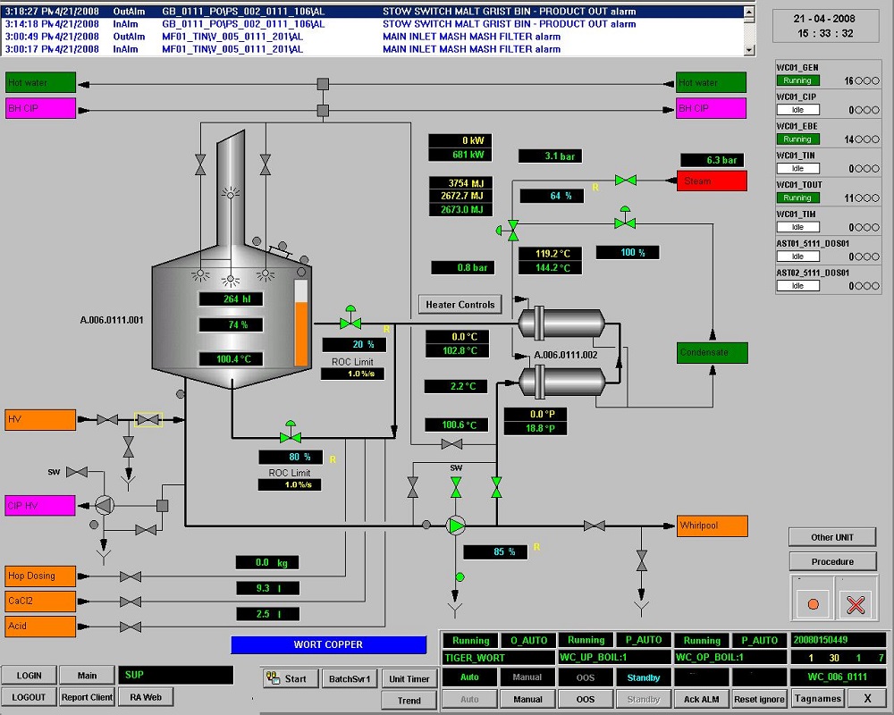Click the green wort circulation pump symbol
894x715 pixels.
(x=457, y=526)
